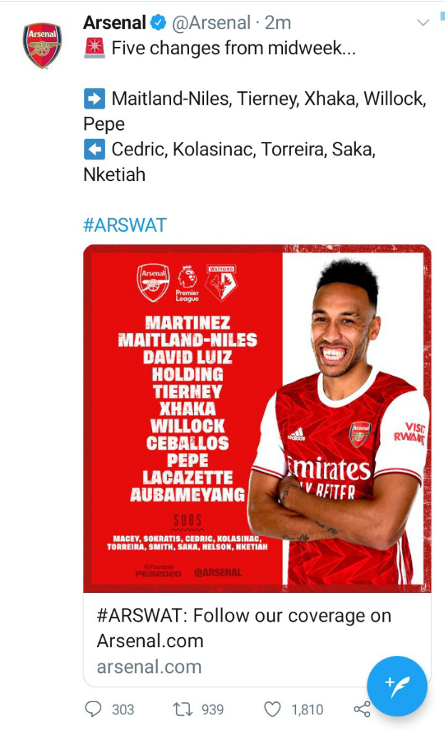Open the #ARSWAT hashtag
The width and height of the screenshot is (445, 730).
point(125,225)
